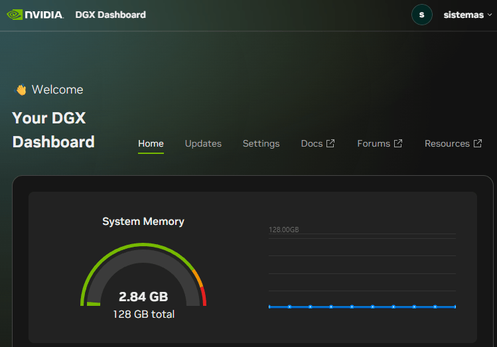Click the "Your DGX Dashboard" heading
The height and width of the screenshot is (347, 497).
(x=53, y=130)
